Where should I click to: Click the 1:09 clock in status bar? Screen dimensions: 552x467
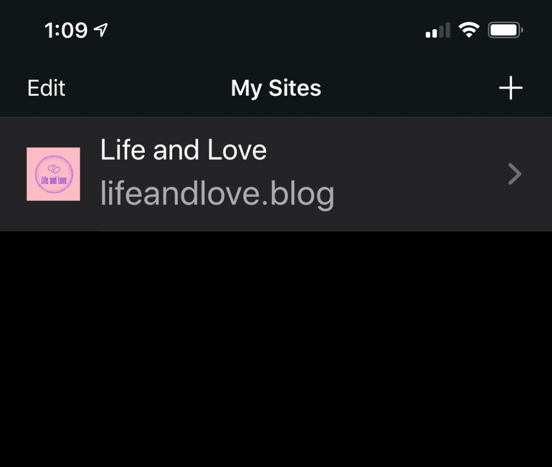click(x=66, y=30)
